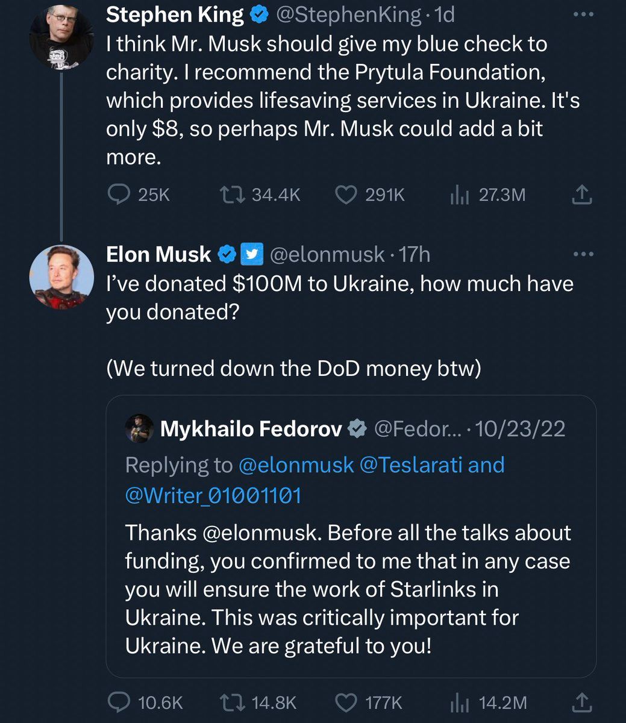Retweet Stephen King's charity tweet
The image size is (626, 723).
tap(230, 195)
